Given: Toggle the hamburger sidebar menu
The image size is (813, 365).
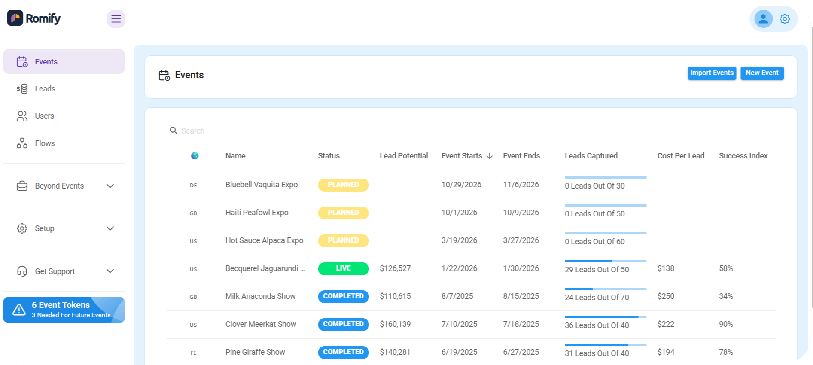Looking at the screenshot, I should coord(116,19).
